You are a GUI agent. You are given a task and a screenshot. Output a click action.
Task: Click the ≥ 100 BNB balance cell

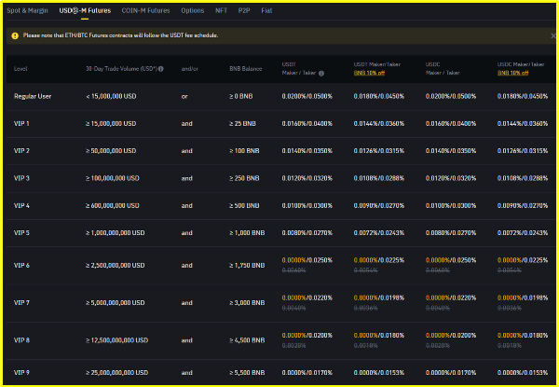[244, 151]
